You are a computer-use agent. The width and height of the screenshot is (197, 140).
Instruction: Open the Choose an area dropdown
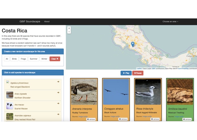(x=170, y=22)
